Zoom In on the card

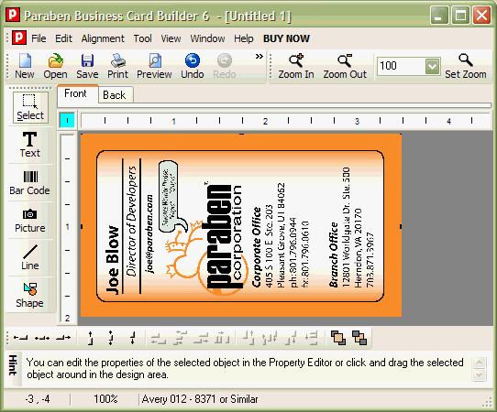pos(296,66)
